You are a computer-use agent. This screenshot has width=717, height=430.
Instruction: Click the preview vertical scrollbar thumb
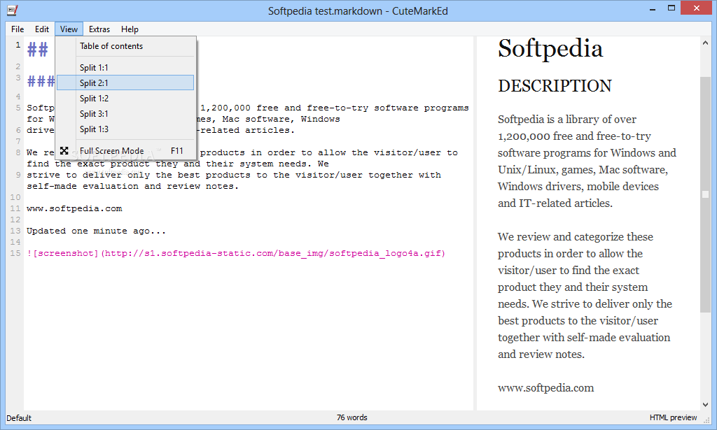pyautogui.click(x=705, y=195)
